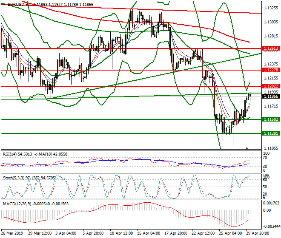Click the Stoch(5,3,3) indicator label
This screenshot has width=281, height=238.
click(x=29, y=178)
